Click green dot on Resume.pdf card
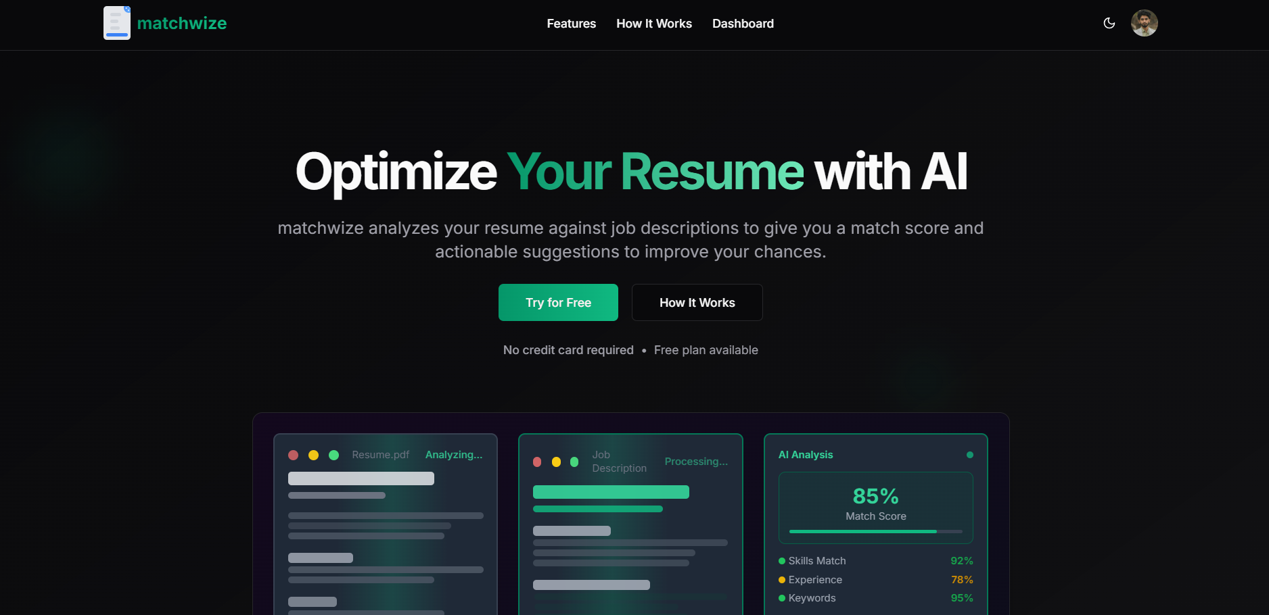 [333, 455]
